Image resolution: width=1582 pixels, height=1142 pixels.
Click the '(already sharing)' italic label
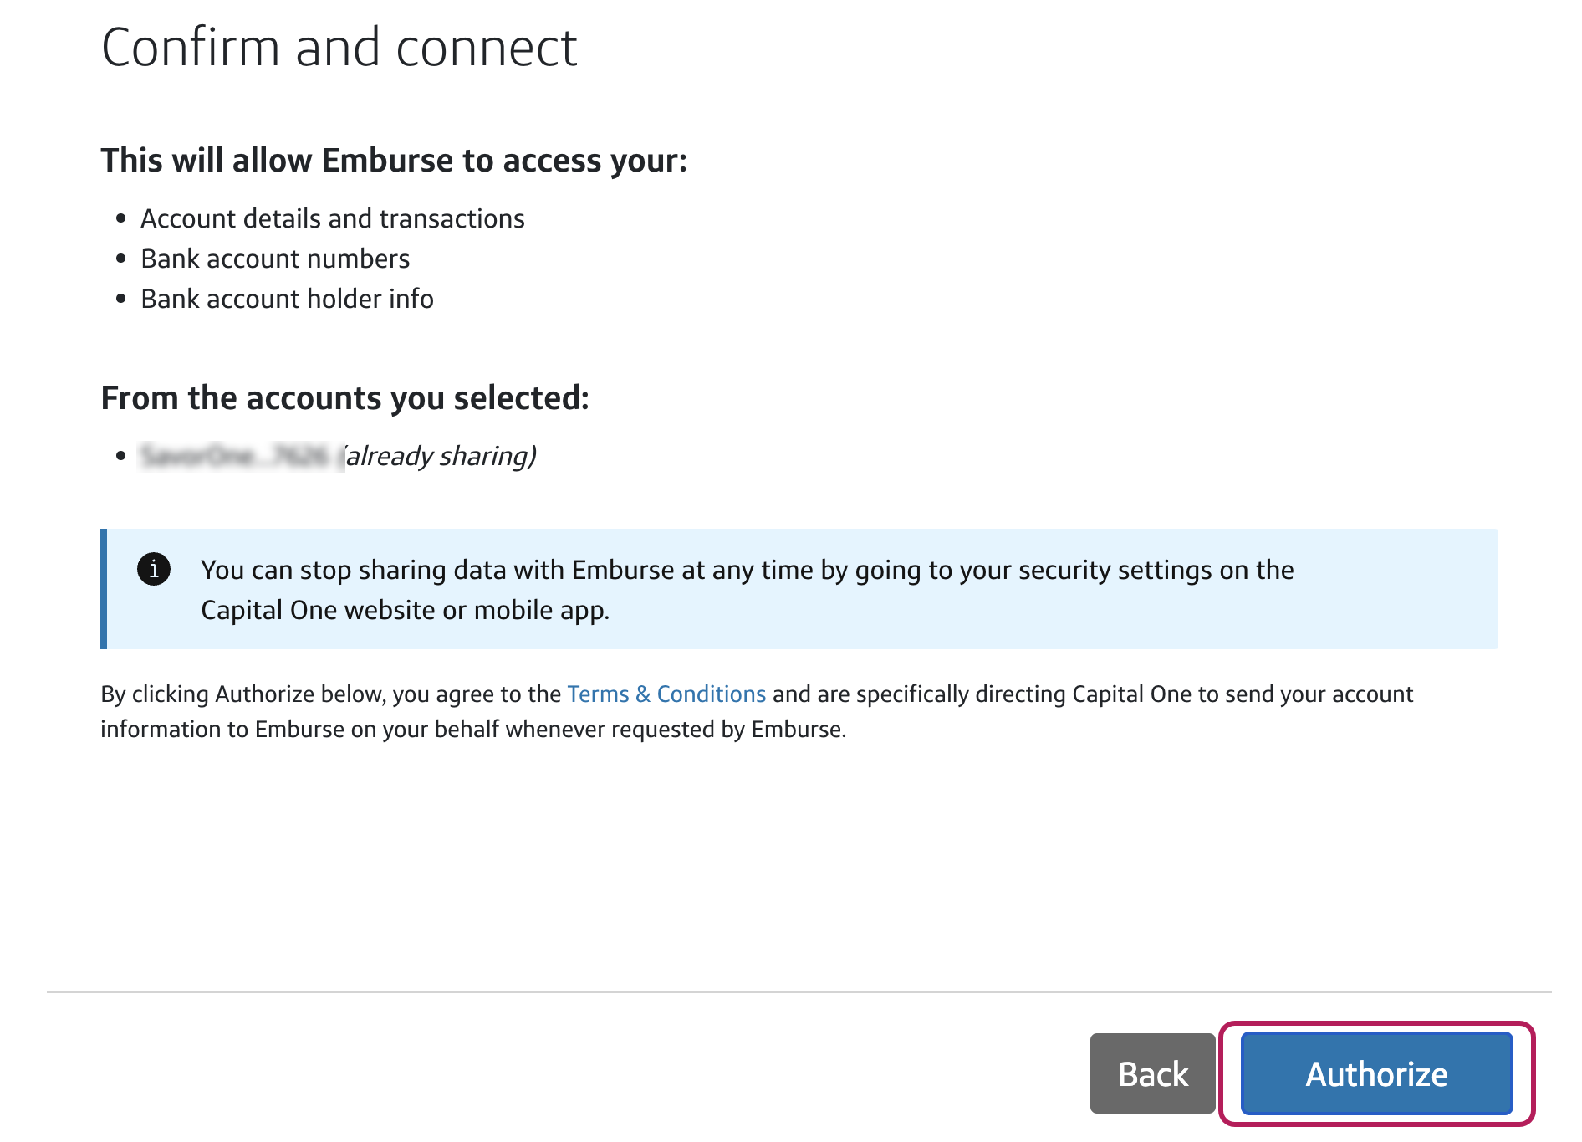point(441,456)
